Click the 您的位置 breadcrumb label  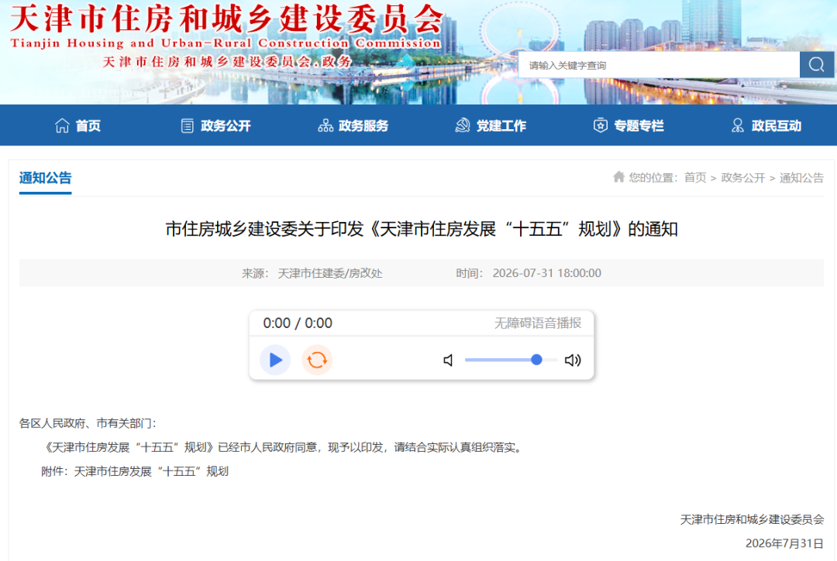tap(653, 177)
